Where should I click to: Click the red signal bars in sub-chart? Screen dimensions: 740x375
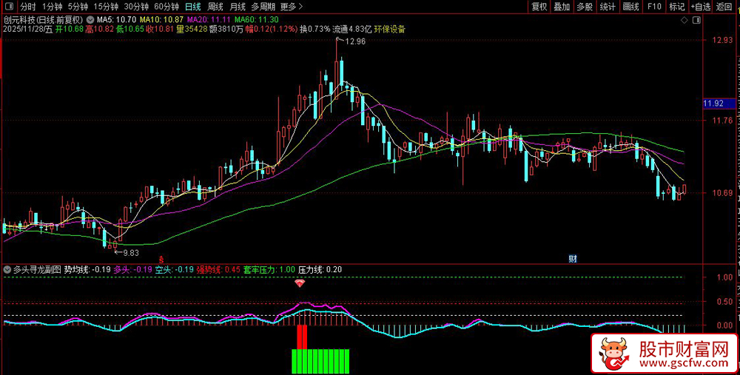click(302, 337)
